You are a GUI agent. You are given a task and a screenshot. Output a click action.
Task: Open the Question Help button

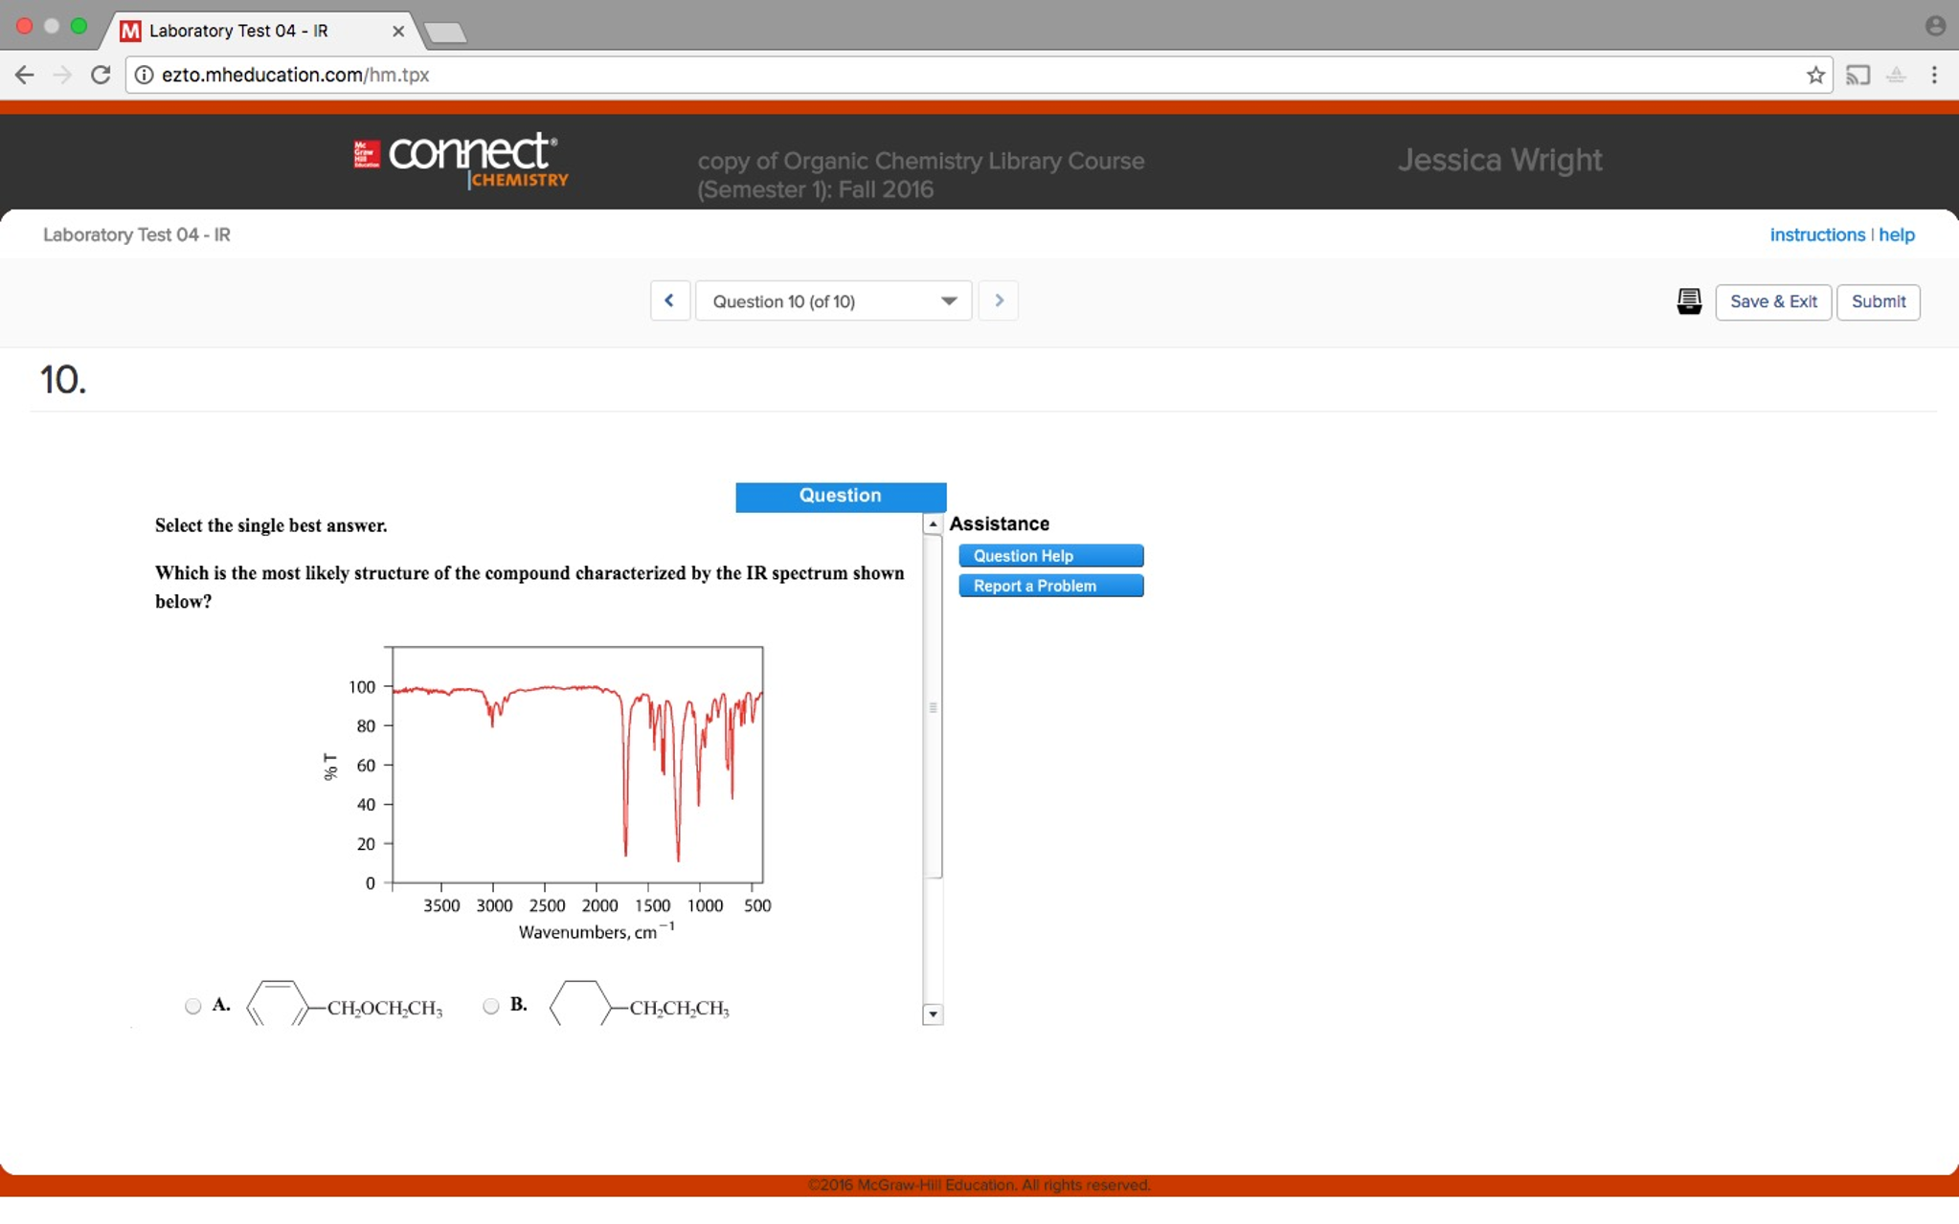1050,556
